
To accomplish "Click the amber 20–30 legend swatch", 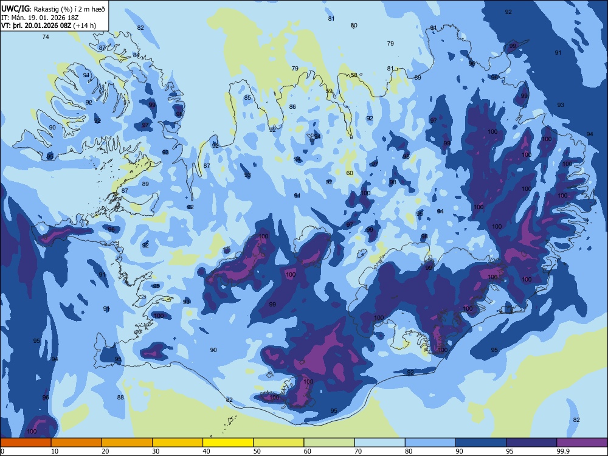I will [127, 443].
